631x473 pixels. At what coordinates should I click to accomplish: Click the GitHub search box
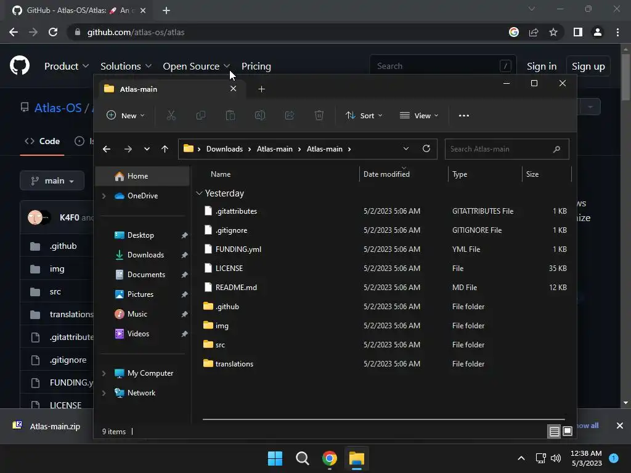click(442, 66)
